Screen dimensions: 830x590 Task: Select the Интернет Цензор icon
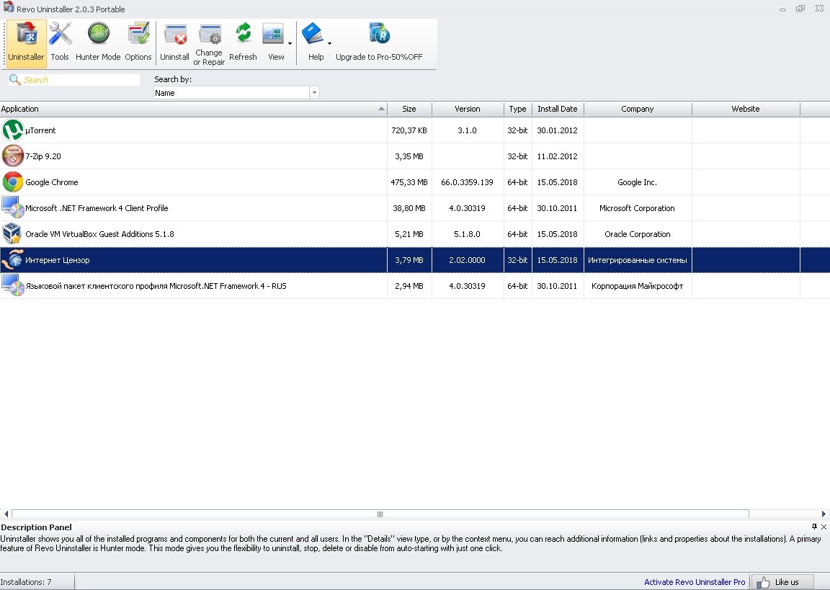(x=13, y=260)
